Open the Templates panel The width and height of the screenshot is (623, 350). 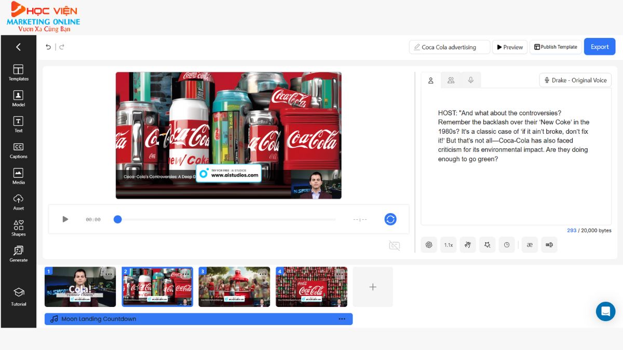[x=18, y=73]
